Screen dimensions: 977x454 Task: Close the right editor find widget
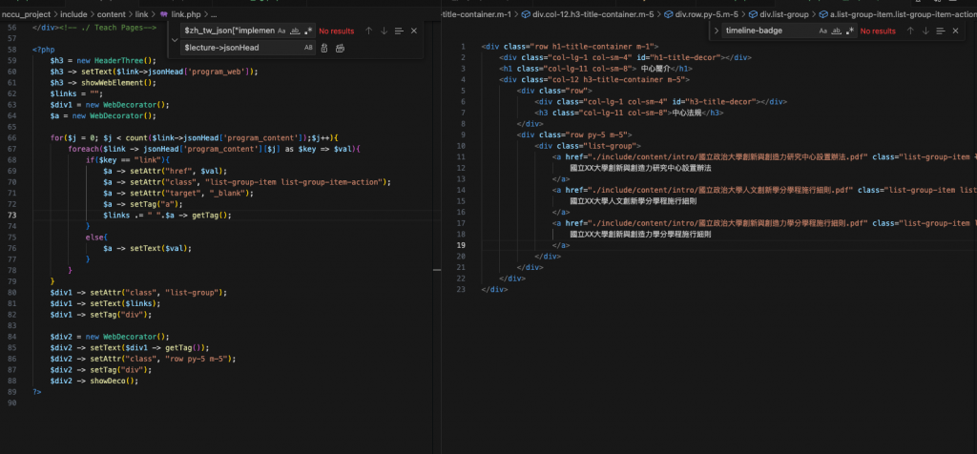955,31
